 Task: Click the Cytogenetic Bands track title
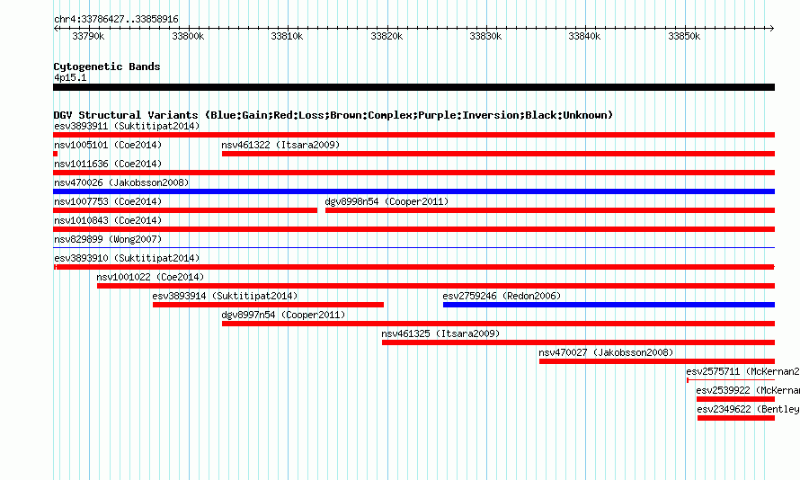107,67
